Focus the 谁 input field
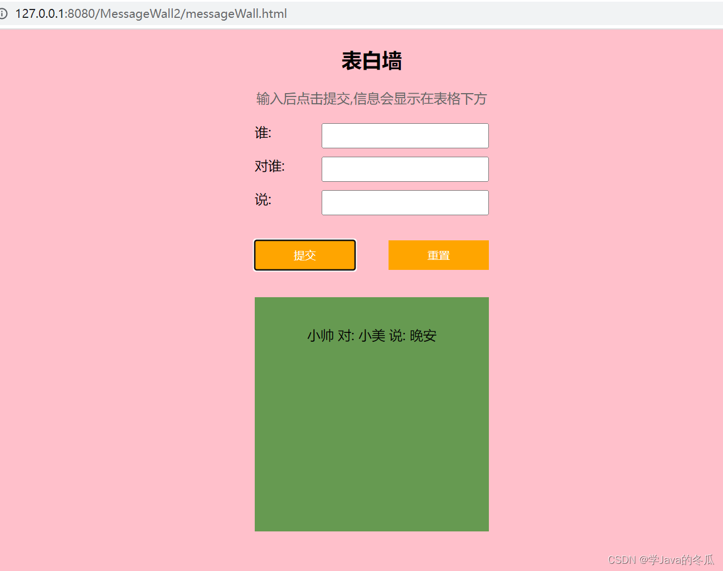Screen dimensions: 723x571 click(405, 136)
